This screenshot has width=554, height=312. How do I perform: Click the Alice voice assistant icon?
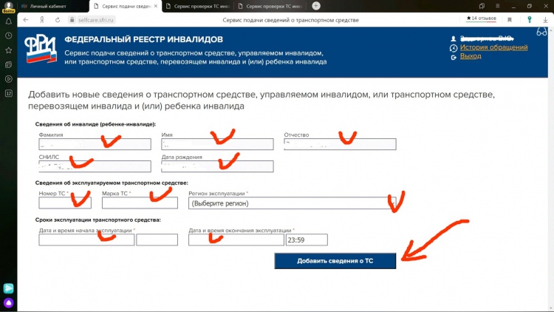(x=8, y=302)
